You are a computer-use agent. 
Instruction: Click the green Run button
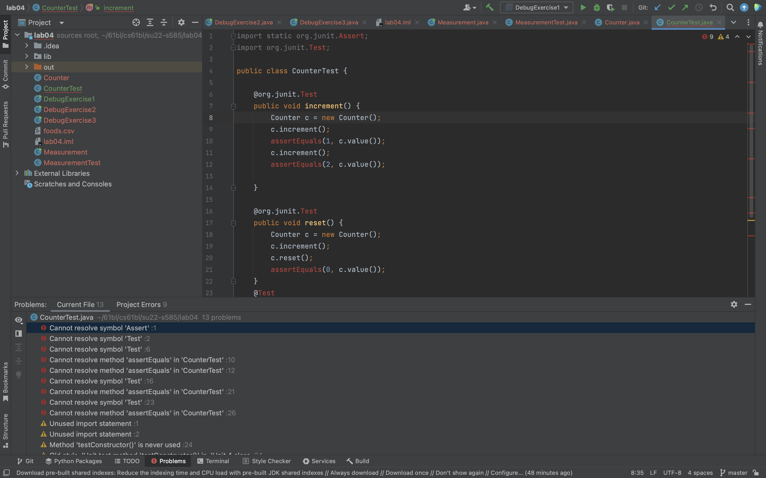(583, 8)
